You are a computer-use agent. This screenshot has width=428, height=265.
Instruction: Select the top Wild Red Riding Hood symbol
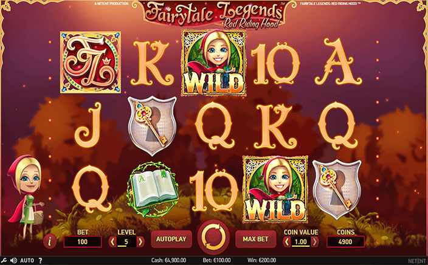[214, 63]
